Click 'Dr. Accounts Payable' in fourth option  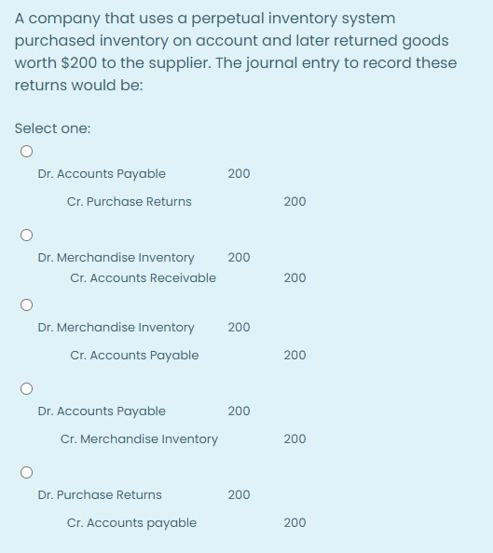(102, 411)
